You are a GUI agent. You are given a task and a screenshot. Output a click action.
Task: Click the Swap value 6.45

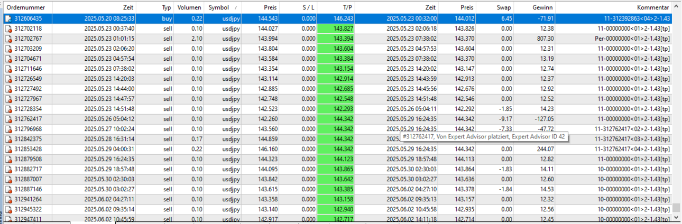506,18
